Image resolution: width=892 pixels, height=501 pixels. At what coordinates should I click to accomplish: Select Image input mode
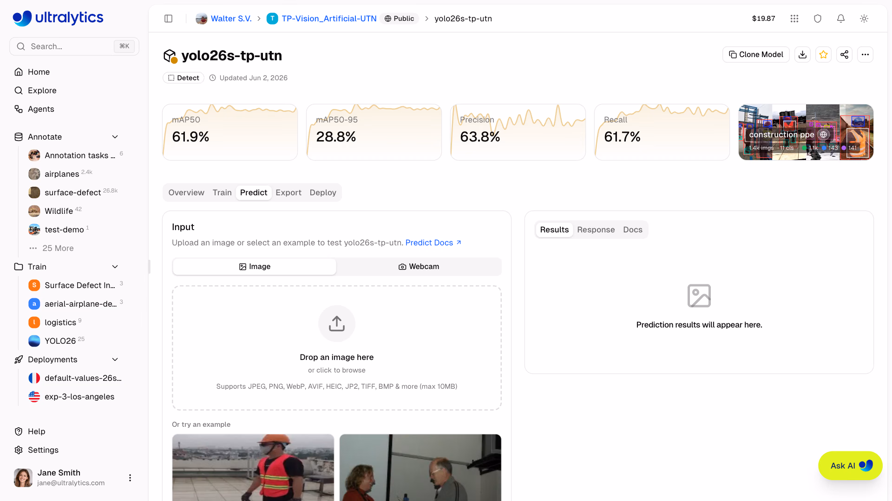[255, 267]
